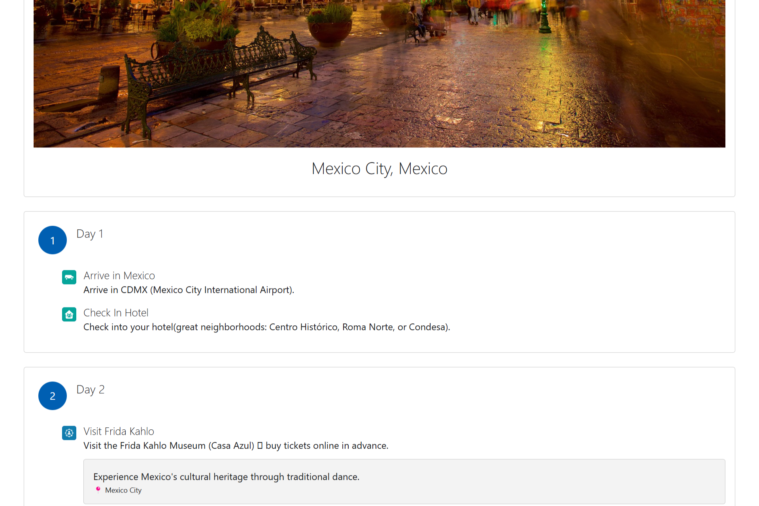This screenshot has height=506, width=759.
Task: Select the blue Day 1 number badge
Action: [53, 240]
